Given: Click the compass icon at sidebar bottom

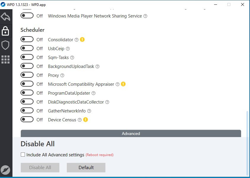Looking at the screenshot, I should [6, 170].
